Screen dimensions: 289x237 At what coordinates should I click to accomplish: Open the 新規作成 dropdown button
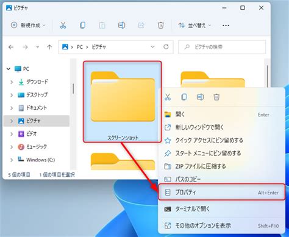(x=28, y=26)
